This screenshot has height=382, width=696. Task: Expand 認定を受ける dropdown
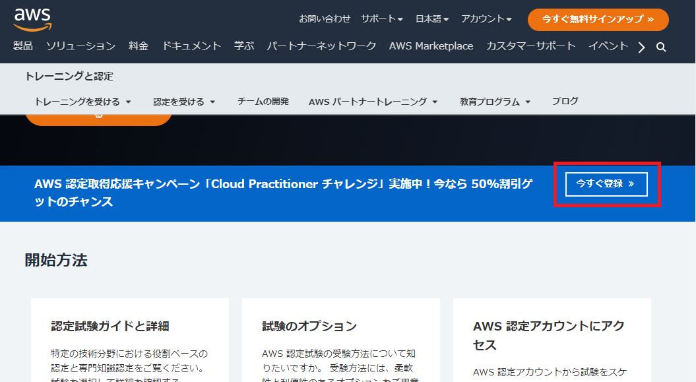(184, 102)
